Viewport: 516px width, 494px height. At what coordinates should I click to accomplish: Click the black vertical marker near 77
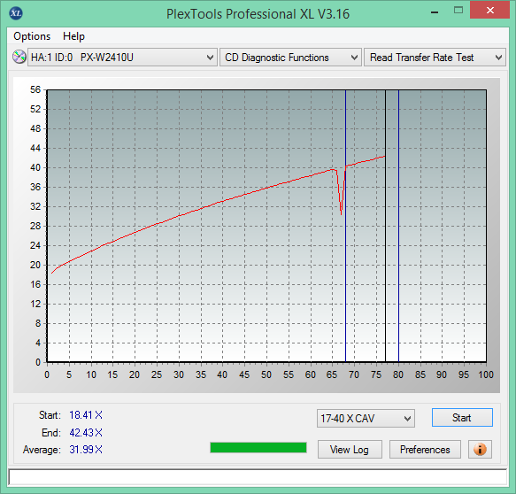385,226
